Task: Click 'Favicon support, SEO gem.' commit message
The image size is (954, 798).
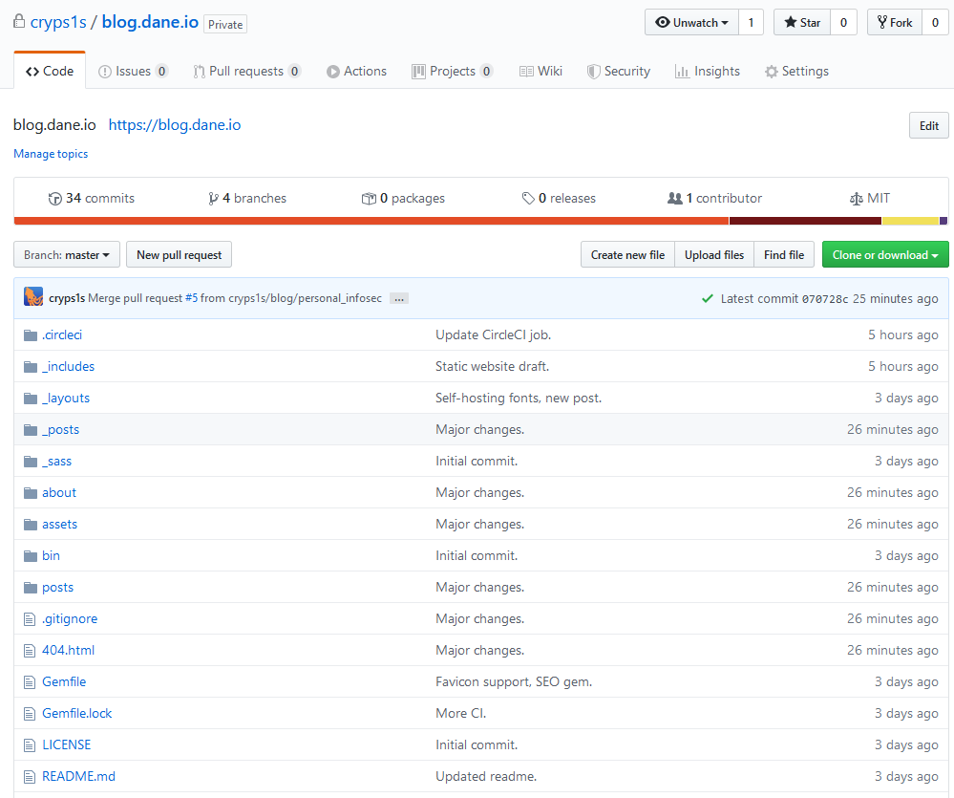Action: tap(514, 682)
